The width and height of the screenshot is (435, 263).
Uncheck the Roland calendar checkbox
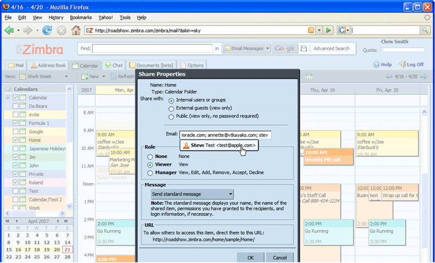click(x=16, y=182)
